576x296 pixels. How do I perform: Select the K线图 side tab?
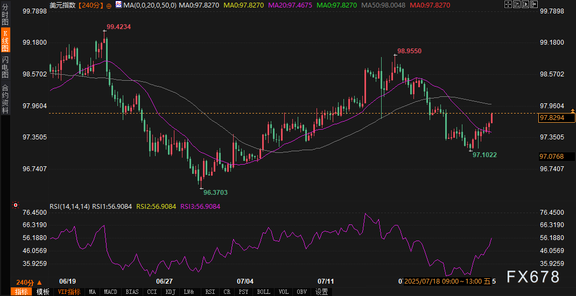[x=5, y=40]
